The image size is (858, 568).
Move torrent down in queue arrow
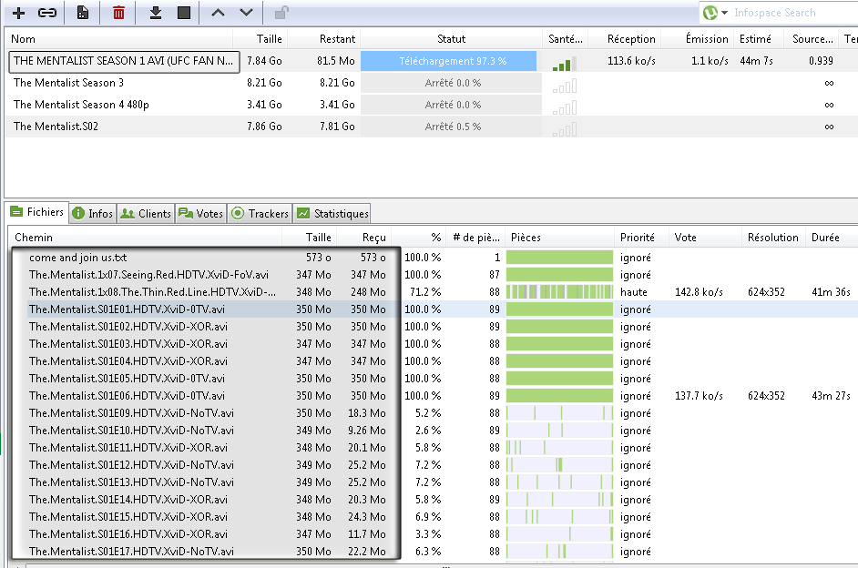(246, 13)
